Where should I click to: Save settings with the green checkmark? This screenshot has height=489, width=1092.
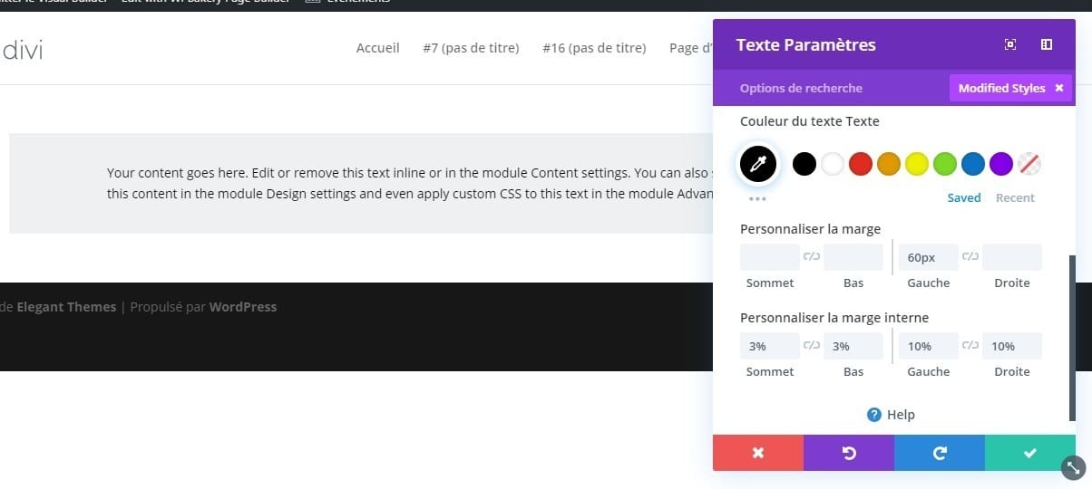click(x=1030, y=453)
